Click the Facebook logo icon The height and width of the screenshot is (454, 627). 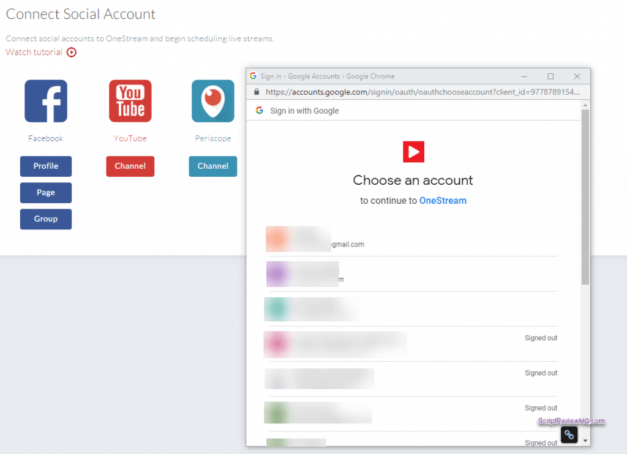46,101
